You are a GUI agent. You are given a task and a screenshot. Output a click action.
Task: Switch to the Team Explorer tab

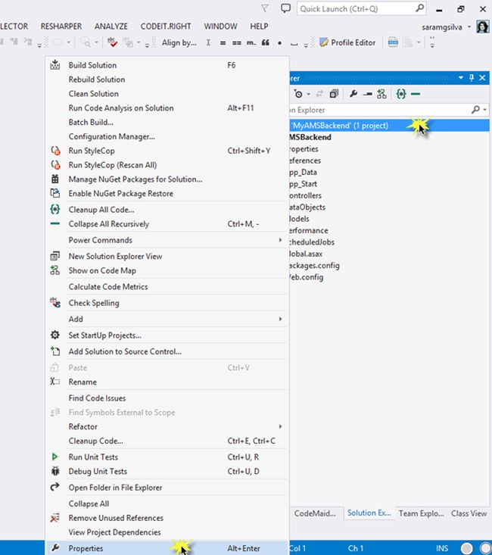coord(421,513)
